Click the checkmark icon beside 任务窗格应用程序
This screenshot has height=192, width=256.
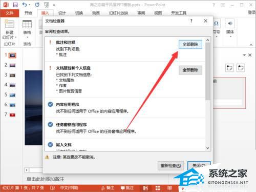pyautogui.click(x=50, y=124)
